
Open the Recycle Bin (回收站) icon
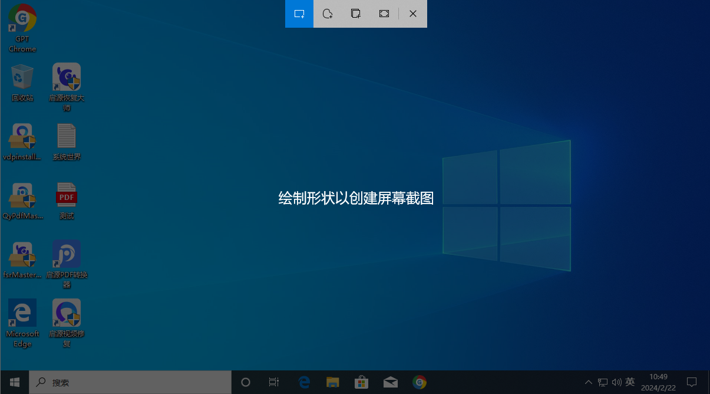22,83
